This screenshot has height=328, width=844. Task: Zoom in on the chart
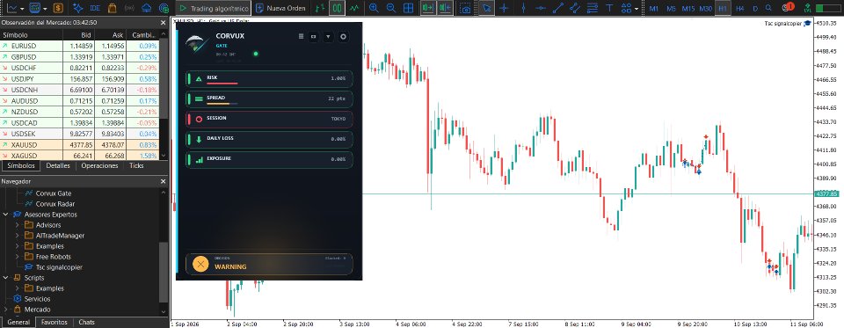coord(374,8)
